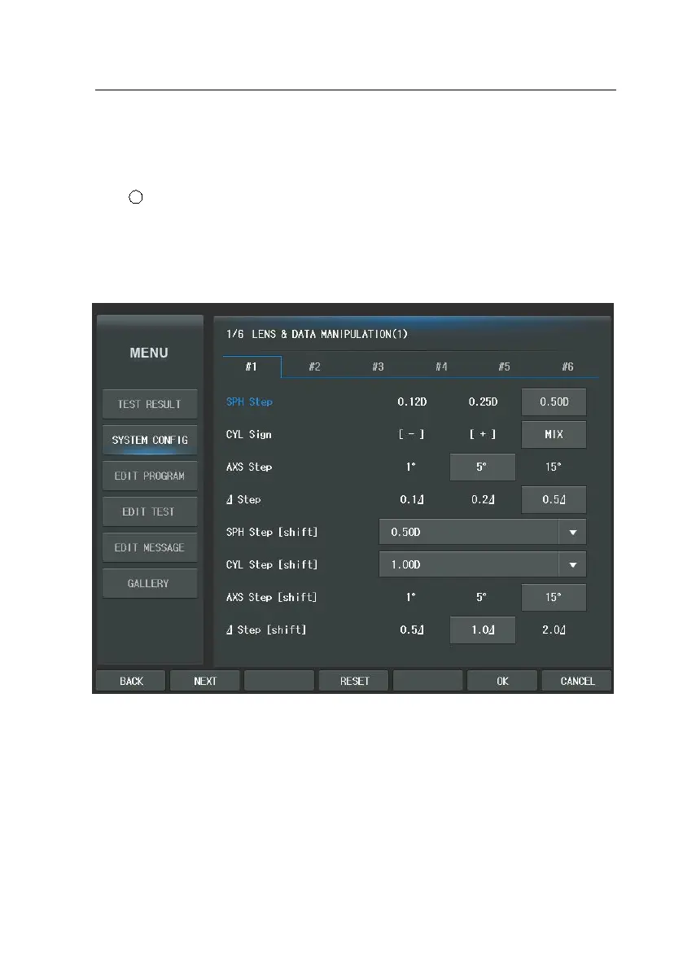Select SYSTEM CONFIG in the menu
Screen dimensions: 683x970
[x=150, y=440]
